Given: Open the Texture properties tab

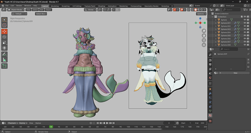Looking at the screenshot, I should tap(210, 121).
